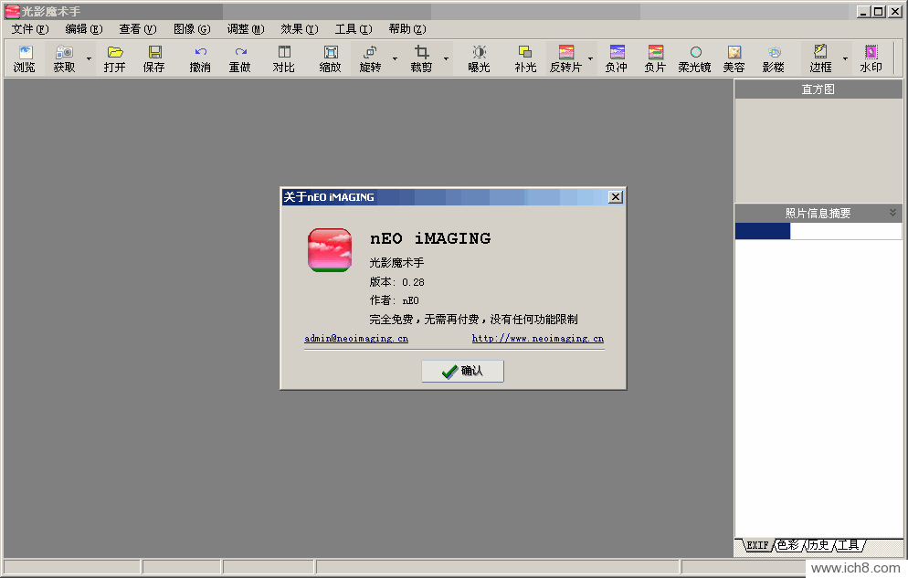
Task: Open the 编辑(E) menu
Action: 84,29
